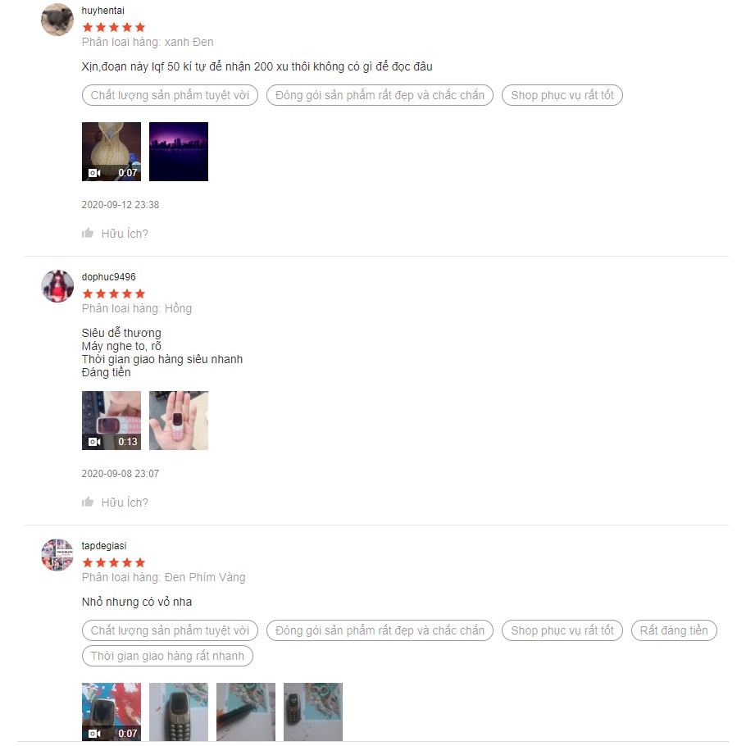The height and width of the screenshot is (746, 746).
Task: Open tapdegiasi's profile avatar
Action: click(57, 555)
